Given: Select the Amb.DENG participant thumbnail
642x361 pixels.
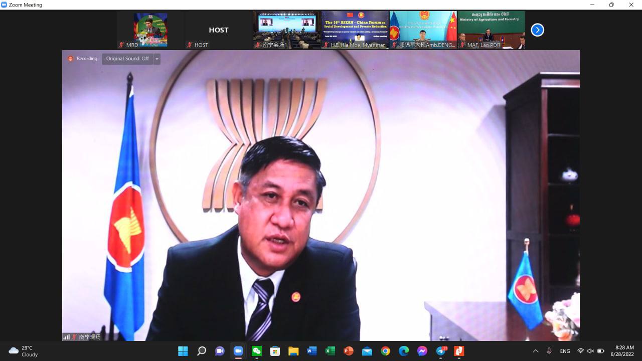Looking at the screenshot, I should [x=423, y=30].
